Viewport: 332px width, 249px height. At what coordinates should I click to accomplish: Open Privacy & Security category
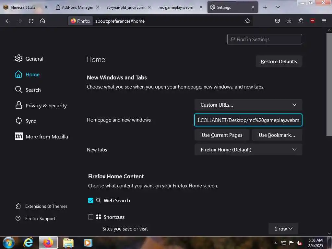pyautogui.click(x=41, y=105)
